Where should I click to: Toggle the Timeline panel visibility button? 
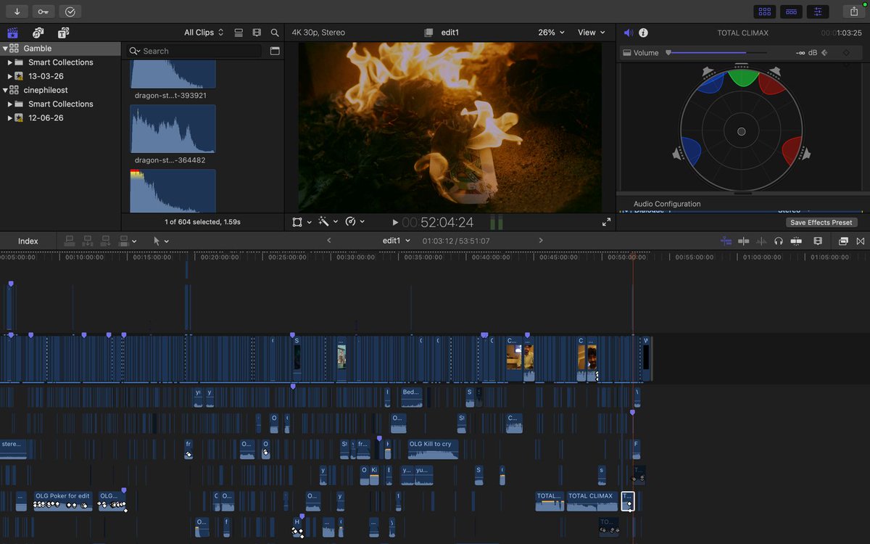[791, 12]
